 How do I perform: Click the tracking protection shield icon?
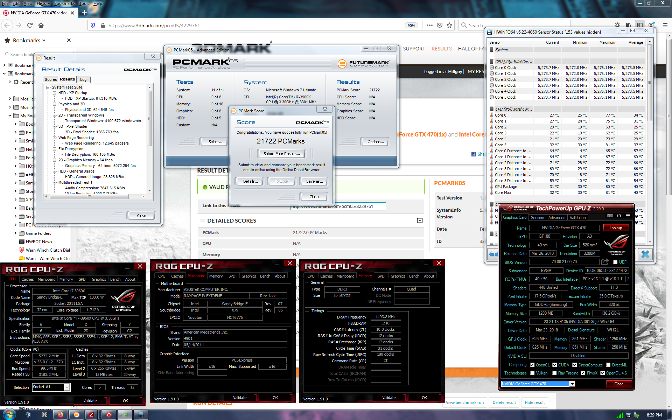[93, 25]
